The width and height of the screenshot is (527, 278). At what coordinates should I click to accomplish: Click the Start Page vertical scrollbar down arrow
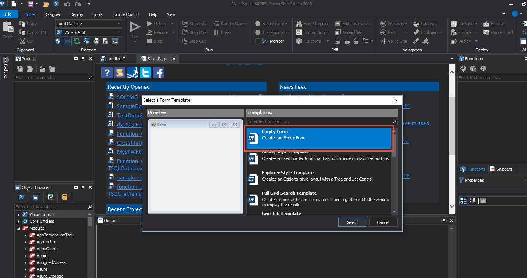tap(452, 206)
